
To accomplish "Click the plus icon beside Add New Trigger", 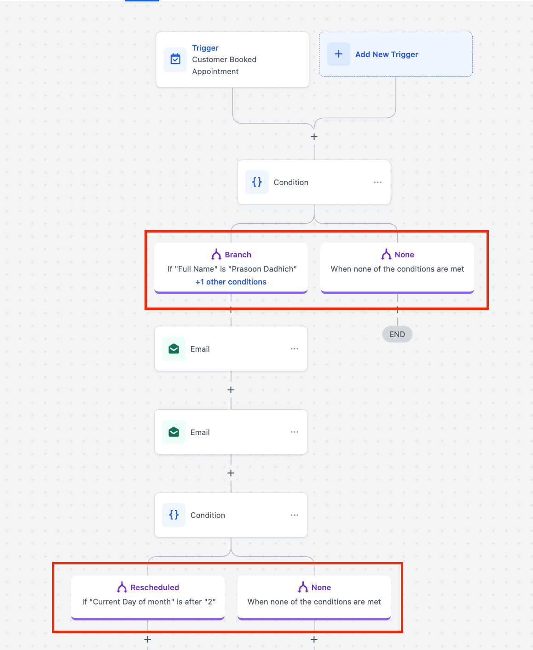I will 338,54.
